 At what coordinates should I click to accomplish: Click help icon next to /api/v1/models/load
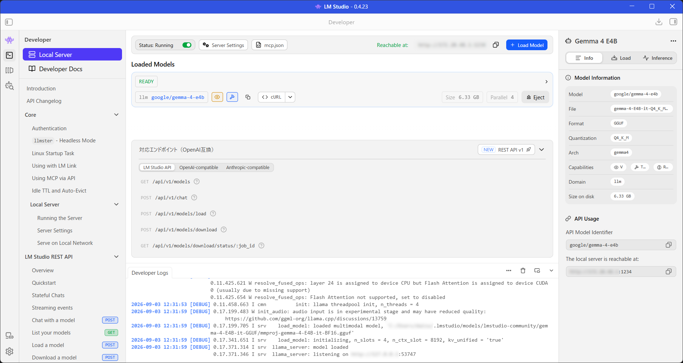pos(213,214)
